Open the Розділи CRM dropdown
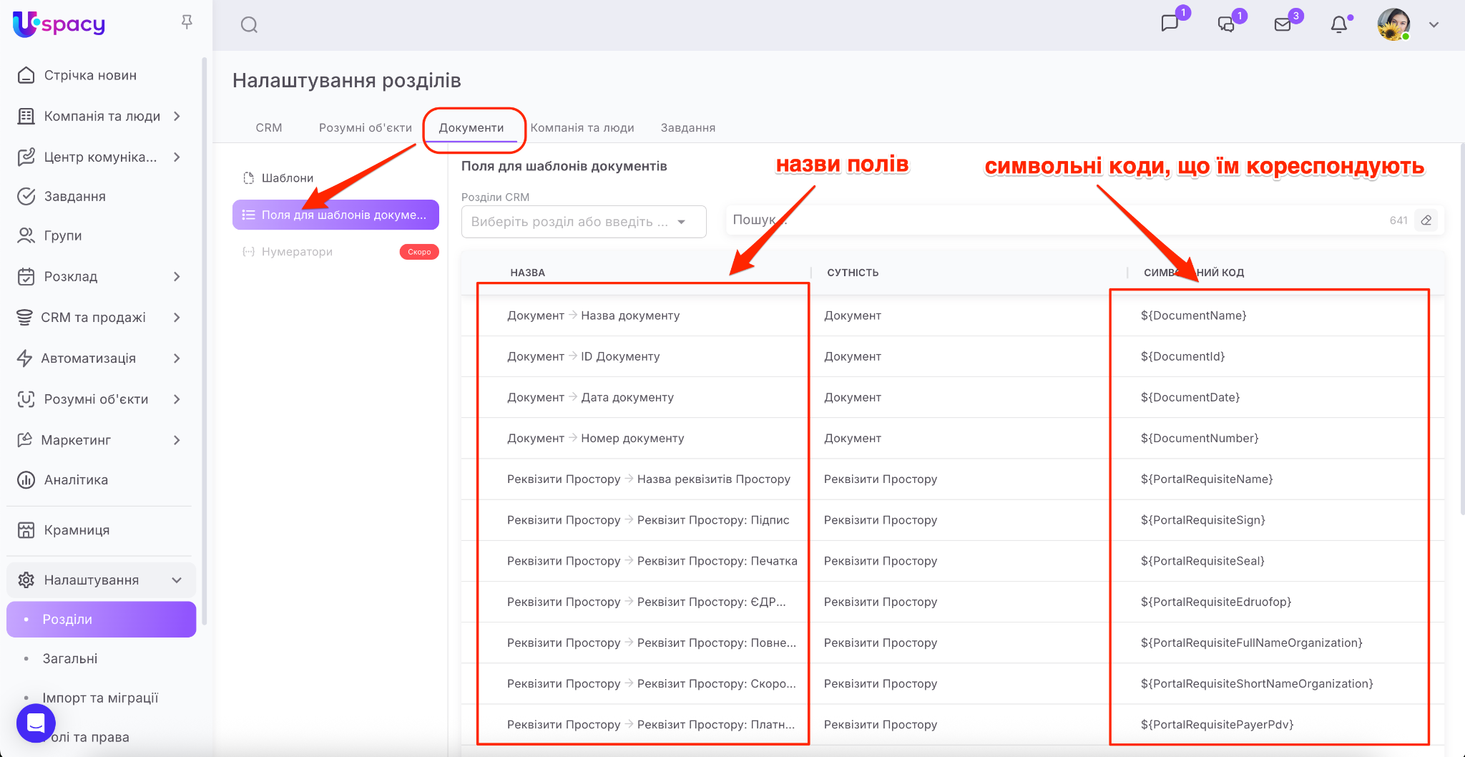Viewport: 1465px width, 757px height. [x=583, y=222]
